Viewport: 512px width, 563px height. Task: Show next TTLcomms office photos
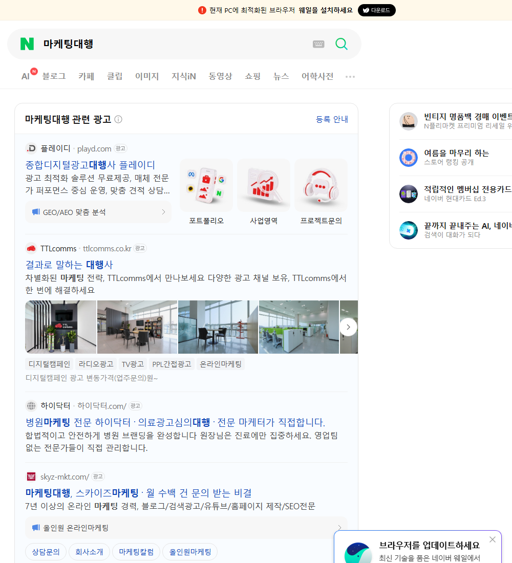tap(348, 327)
